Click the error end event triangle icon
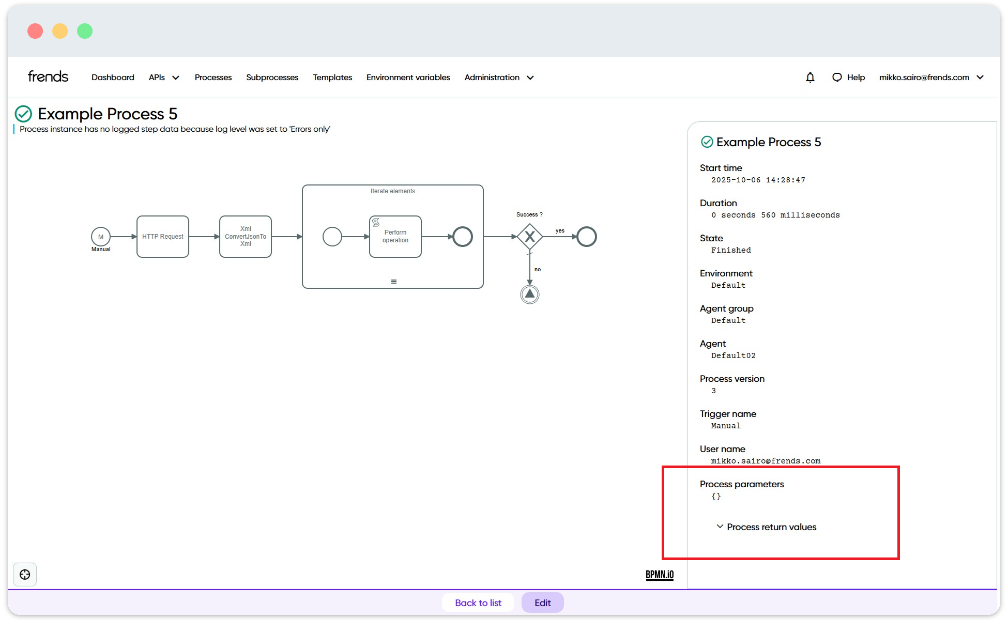Image resolution: width=1008 pixels, height=620 pixels. (x=530, y=295)
